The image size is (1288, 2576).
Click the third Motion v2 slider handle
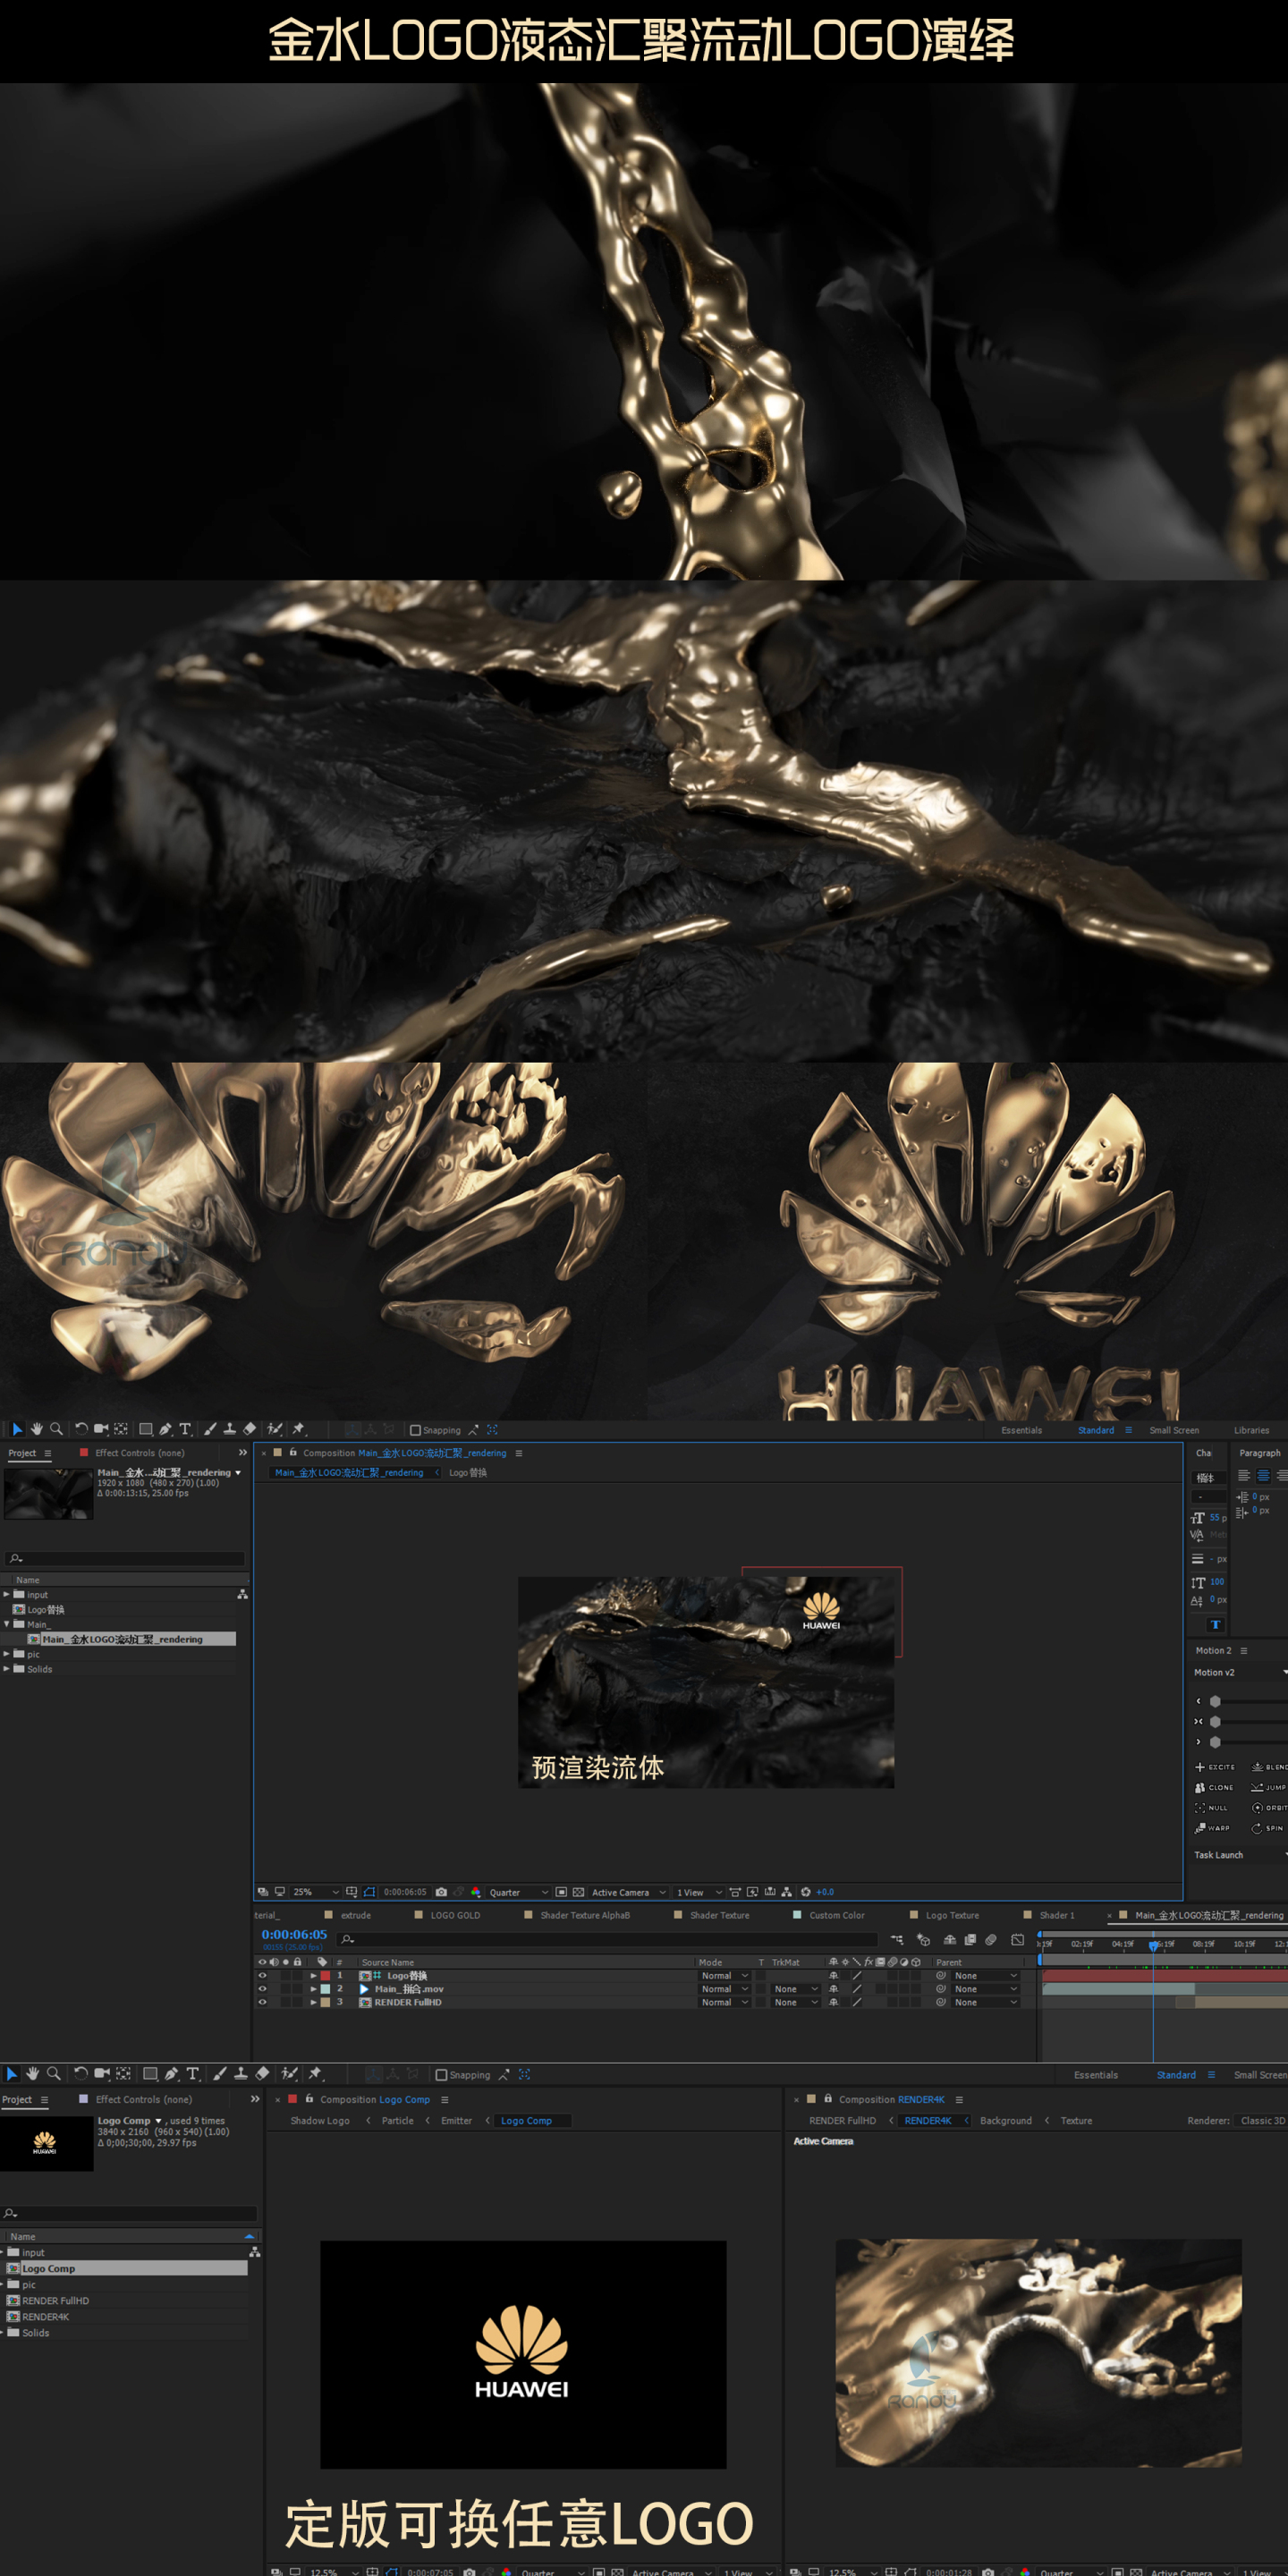pos(1215,1742)
